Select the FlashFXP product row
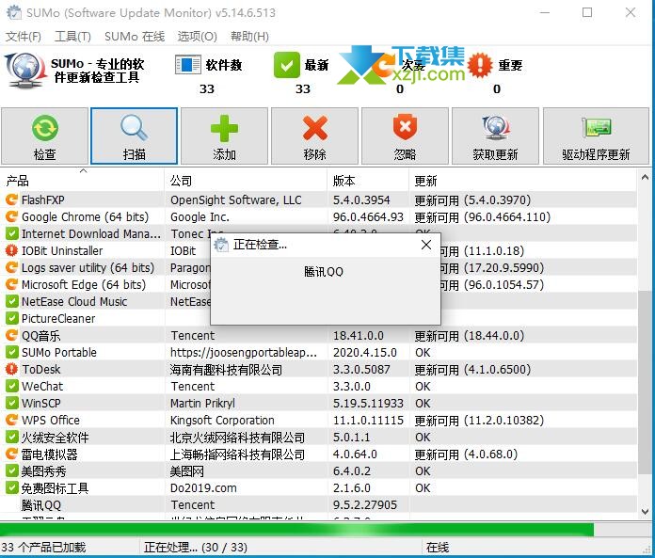Image resolution: width=655 pixels, height=558 pixels. 318,200
